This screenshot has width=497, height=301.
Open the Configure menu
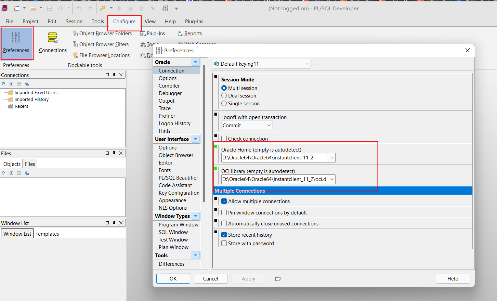coord(124,21)
